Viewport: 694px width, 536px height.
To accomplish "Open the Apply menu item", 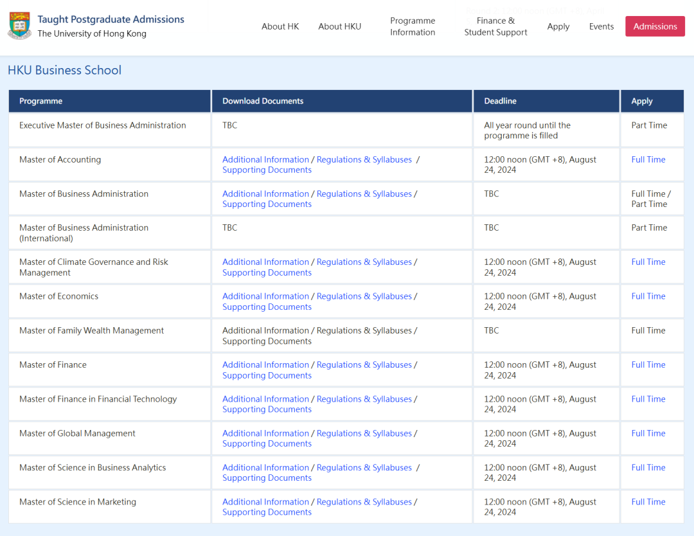I will coord(558,26).
